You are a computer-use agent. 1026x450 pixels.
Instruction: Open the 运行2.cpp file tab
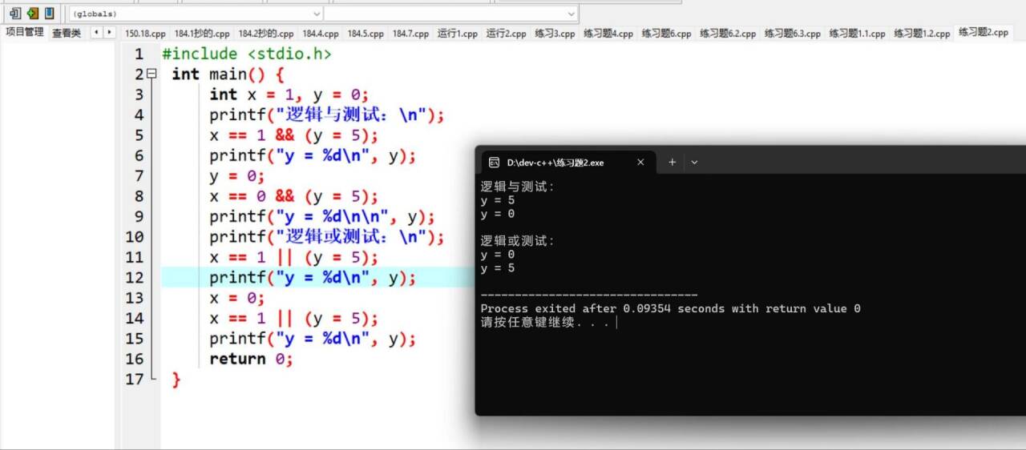(507, 34)
